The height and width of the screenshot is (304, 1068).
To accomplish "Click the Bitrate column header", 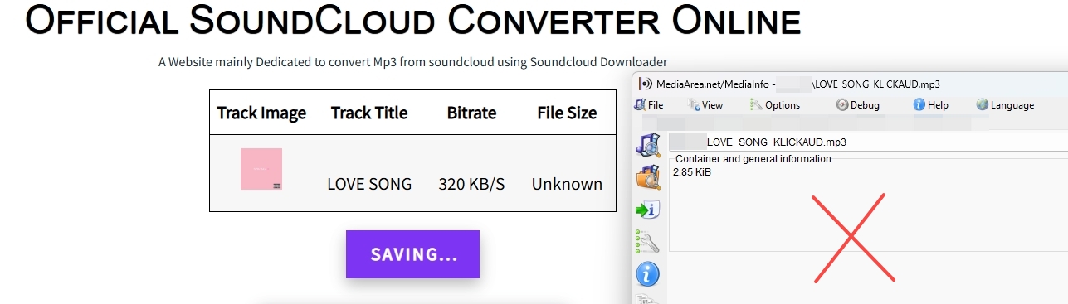I will pos(471,113).
